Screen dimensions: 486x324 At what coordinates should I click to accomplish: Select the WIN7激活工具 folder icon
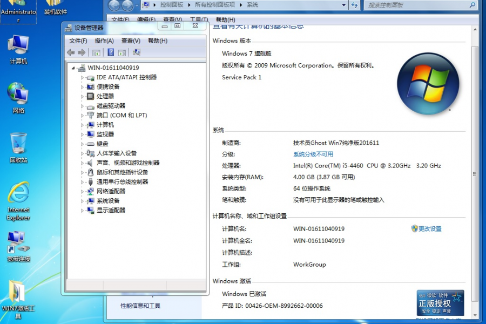pos(18,300)
